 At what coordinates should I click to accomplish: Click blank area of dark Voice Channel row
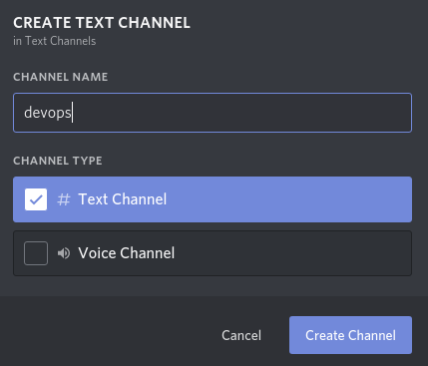point(292,253)
